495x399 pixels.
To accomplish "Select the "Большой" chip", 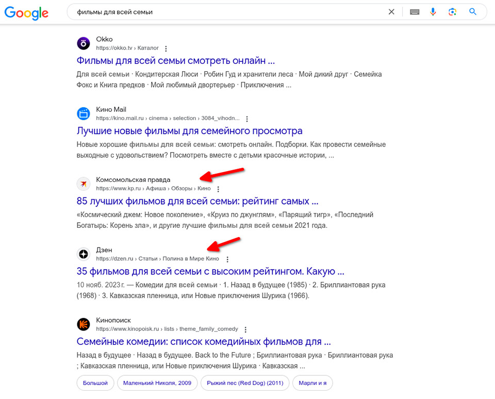I will pos(95,383).
